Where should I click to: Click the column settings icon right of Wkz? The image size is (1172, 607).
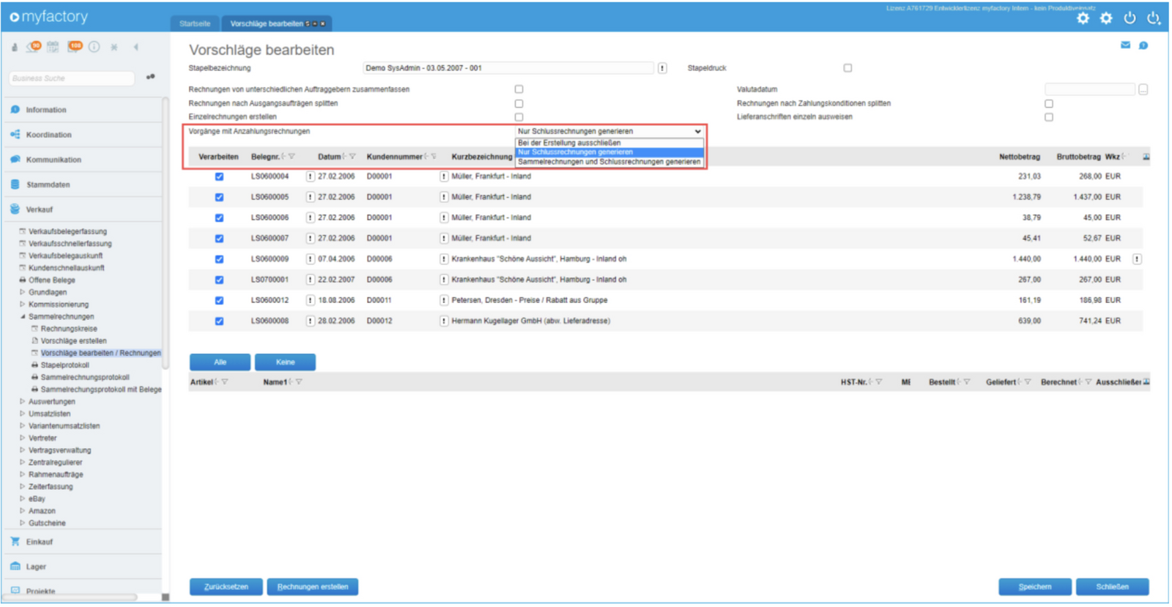pyautogui.click(x=1146, y=157)
